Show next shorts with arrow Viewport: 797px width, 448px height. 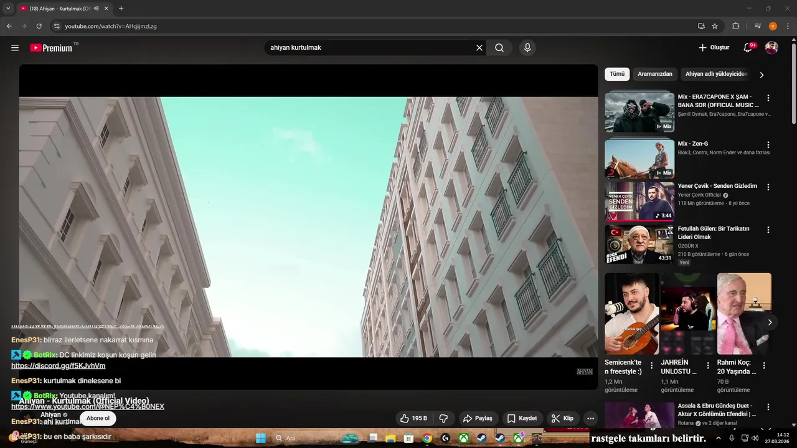coord(770,322)
